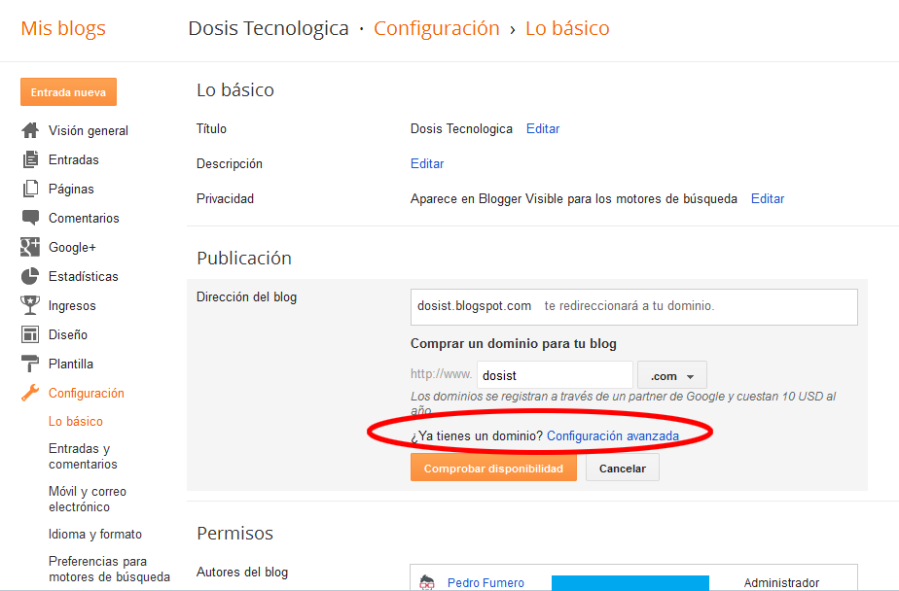Click the Comentarios speech bubble icon
The height and width of the screenshot is (591, 899).
coord(30,218)
